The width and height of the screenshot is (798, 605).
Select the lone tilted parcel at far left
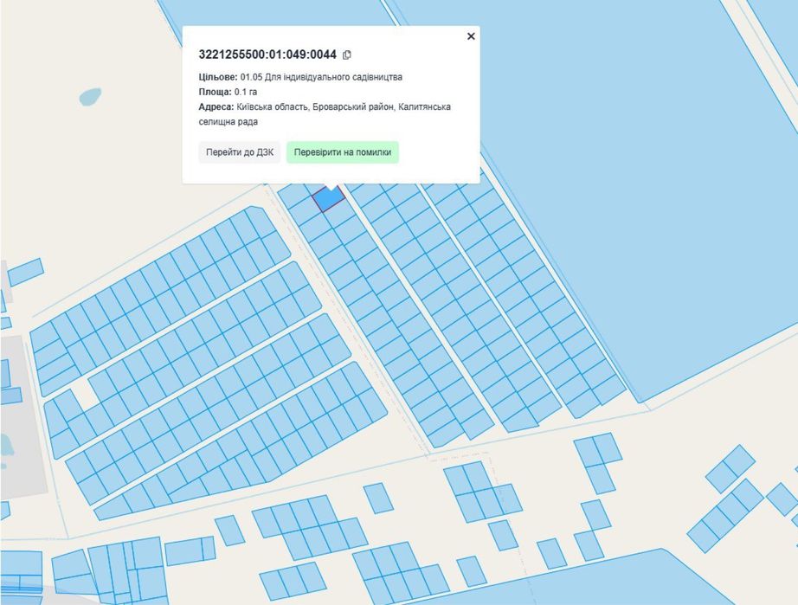(25, 272)
